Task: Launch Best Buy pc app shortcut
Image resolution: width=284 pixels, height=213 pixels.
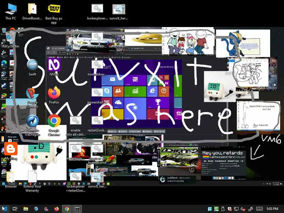Action: [x=54, y=14]
